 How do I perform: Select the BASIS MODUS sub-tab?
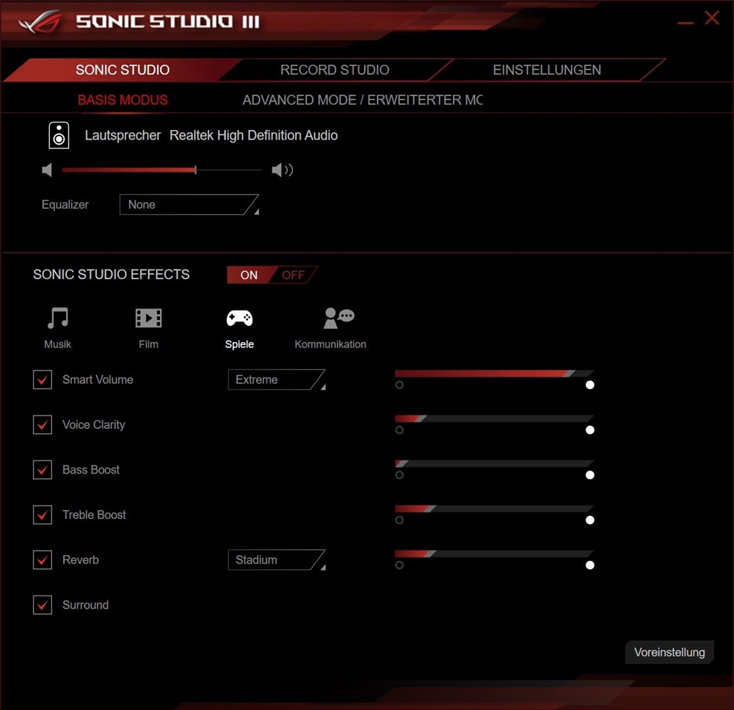[x=123, y=100]
